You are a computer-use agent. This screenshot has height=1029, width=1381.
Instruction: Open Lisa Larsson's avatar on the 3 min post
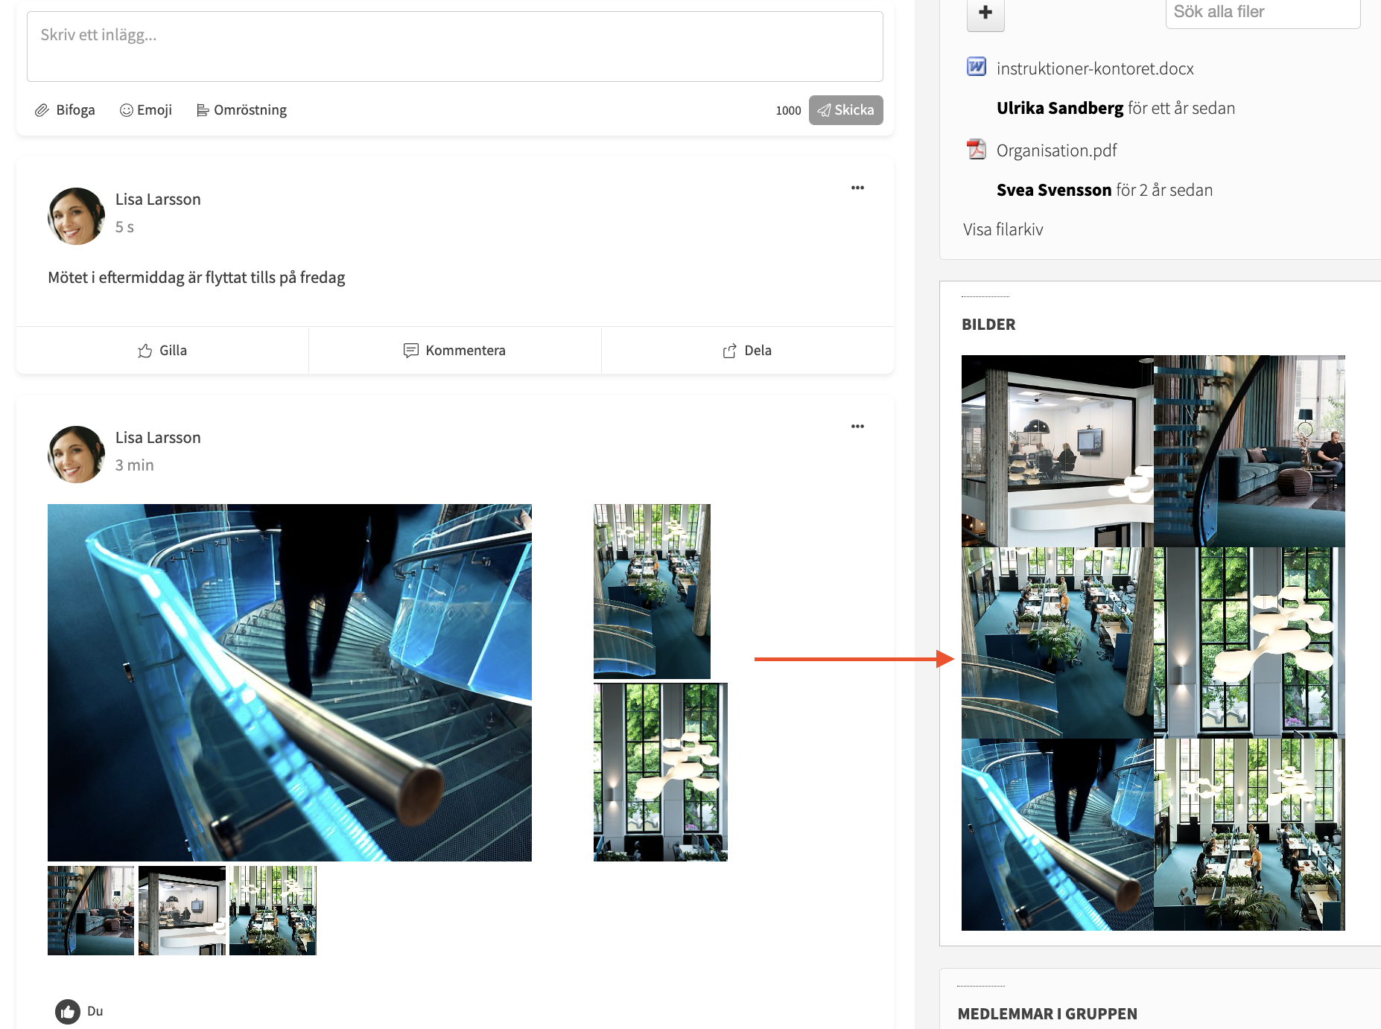click(x=76, y=454)
